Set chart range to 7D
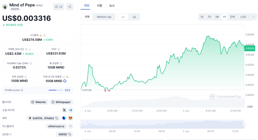Image resolution: width=258 pixels, height=140 pixels. coord(209,17)
